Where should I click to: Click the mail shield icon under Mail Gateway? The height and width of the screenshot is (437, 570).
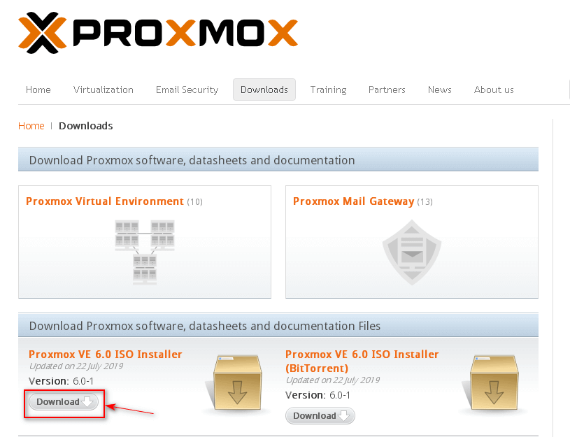412,252
